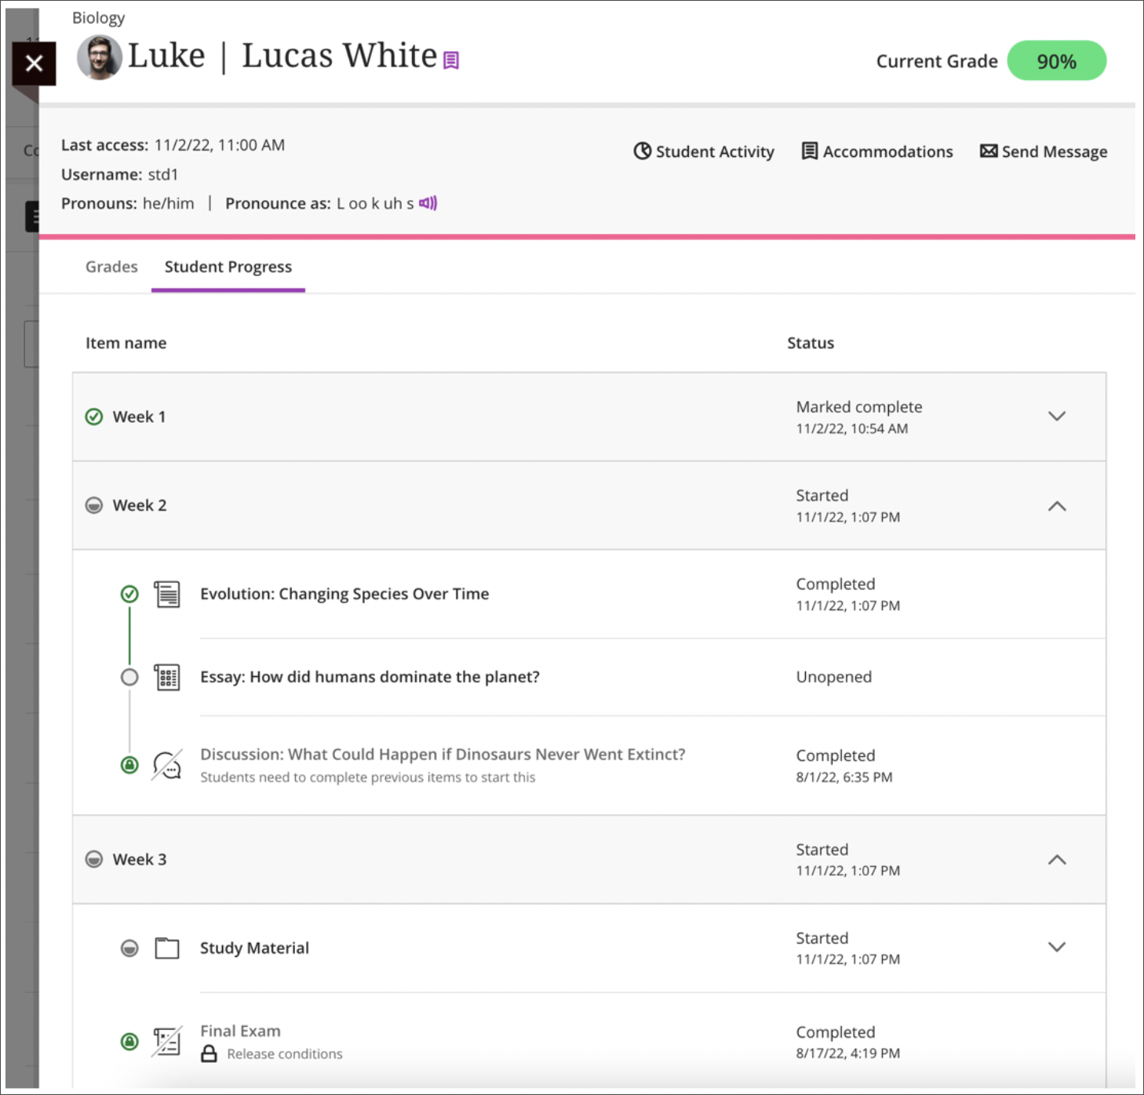
Task: Click the document icon for Evolution item
Action: tap(167, 595)
